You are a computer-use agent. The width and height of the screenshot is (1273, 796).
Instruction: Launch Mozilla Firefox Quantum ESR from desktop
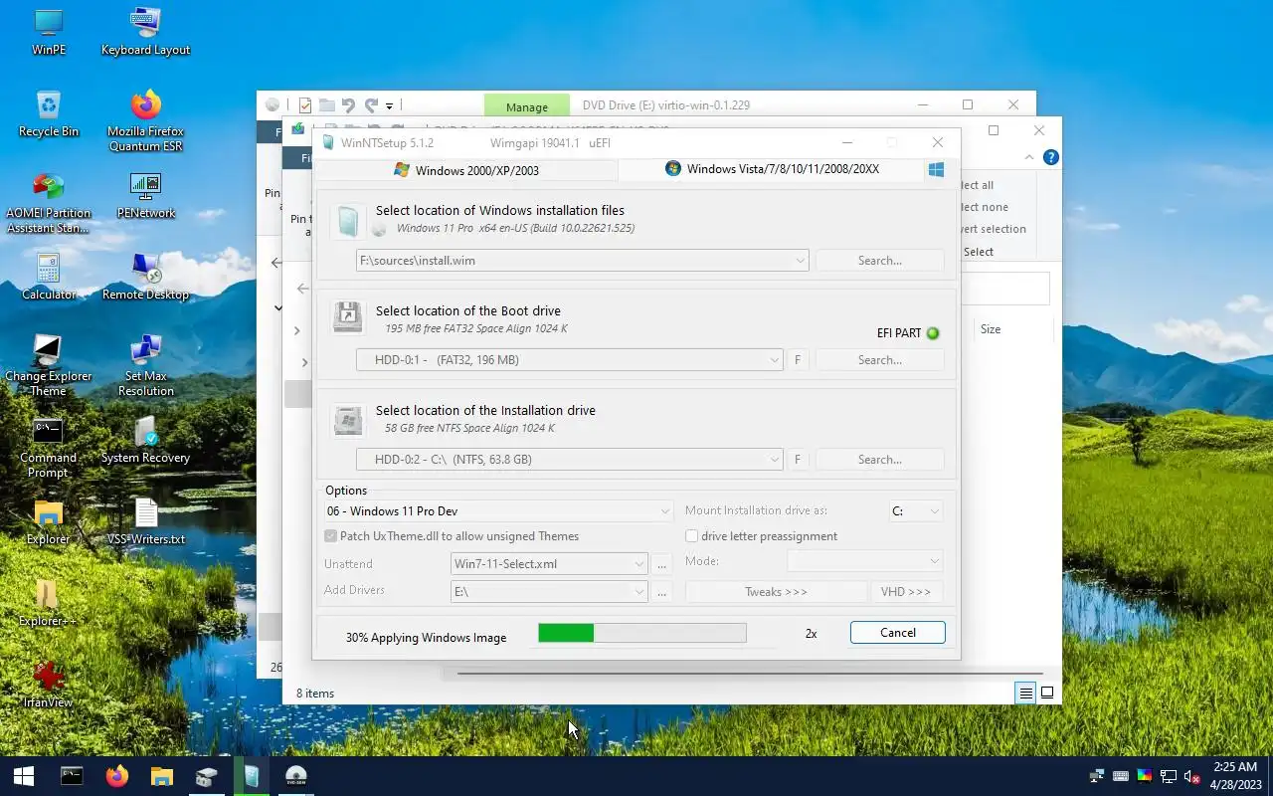pyautogui.click(x=145, y=120)
